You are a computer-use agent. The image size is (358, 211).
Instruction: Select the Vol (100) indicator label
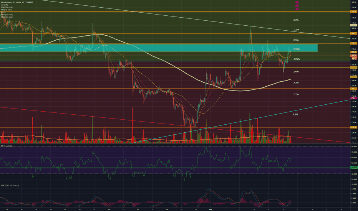(x=5, y=5)
